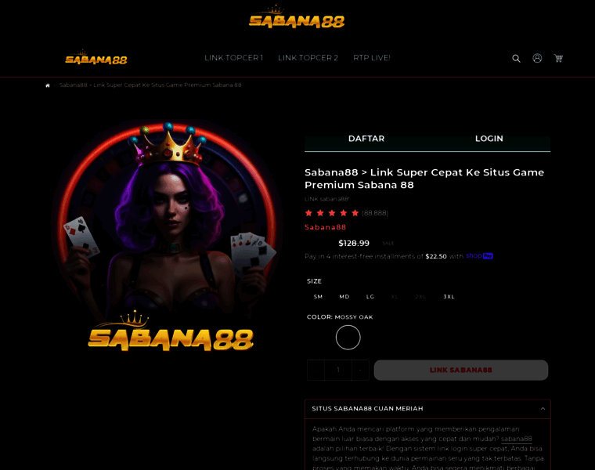595x470 pixels.
Task: Increase quantity with plus button
Action: pos(360,371)
